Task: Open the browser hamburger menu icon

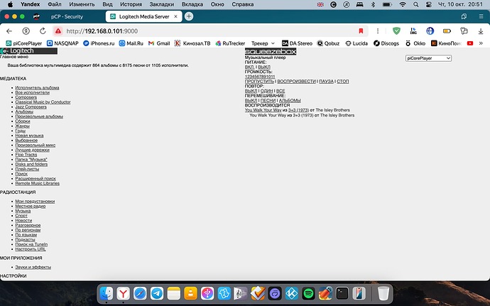Action: tap(481, 16)
